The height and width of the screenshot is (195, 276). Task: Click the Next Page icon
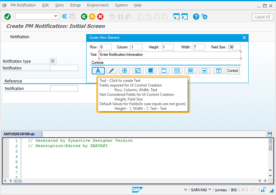(156, 17)
